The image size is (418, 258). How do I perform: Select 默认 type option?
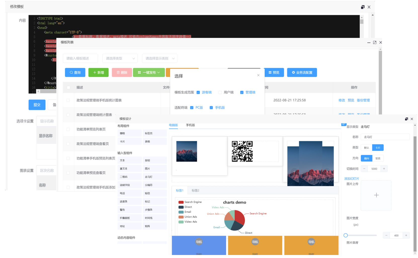click(366, 148)
